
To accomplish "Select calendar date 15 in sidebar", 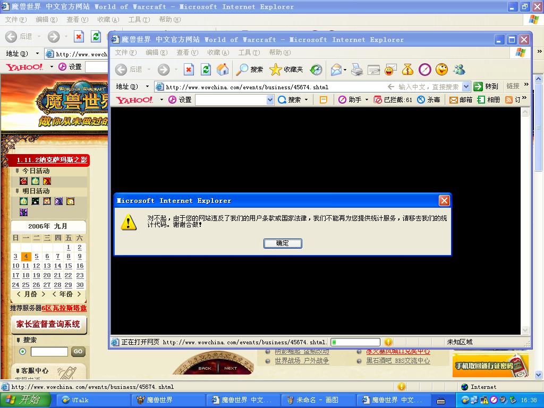I will (69, 266).
